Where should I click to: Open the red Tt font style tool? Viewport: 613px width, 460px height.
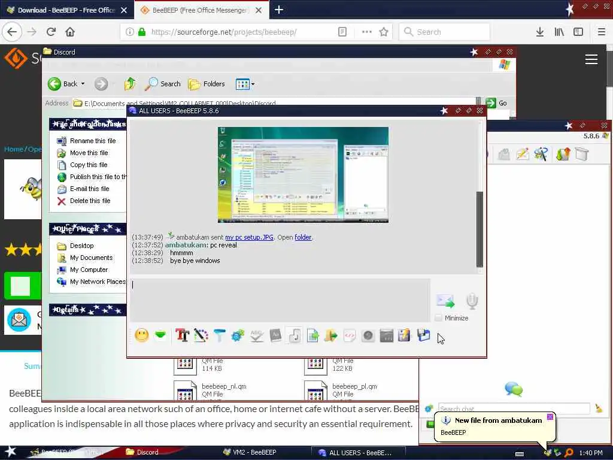click(x=182, y=335)
